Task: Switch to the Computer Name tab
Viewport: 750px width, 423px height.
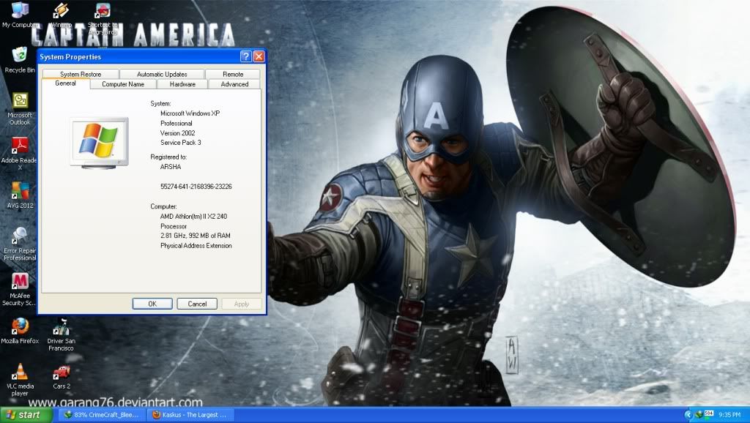Action: (123, 84)
